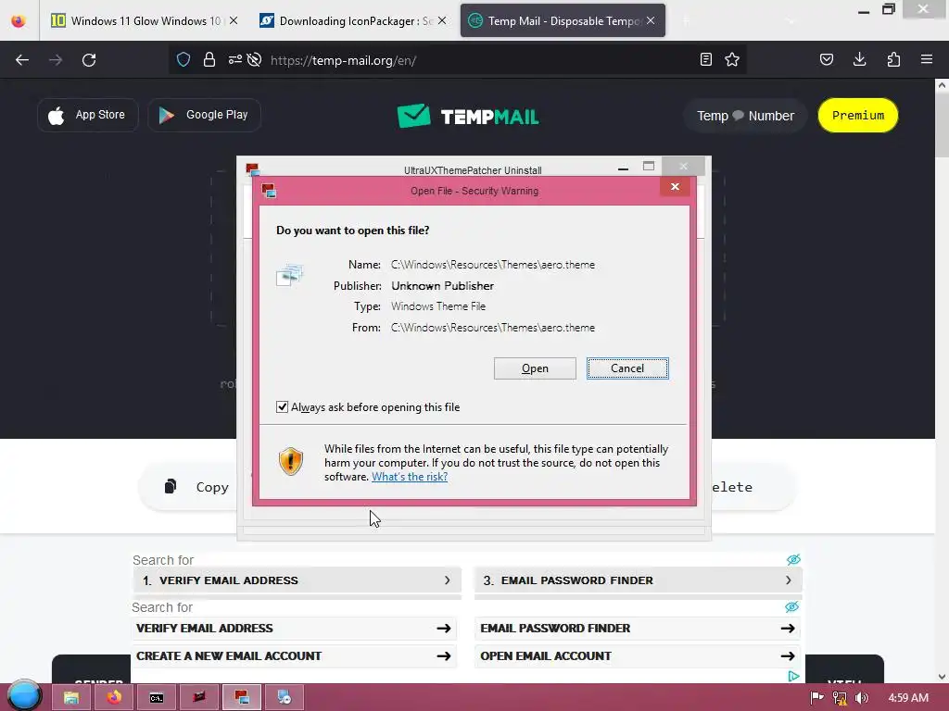949x711 pixels.
Task: Click the network tray icon
Action: click(840, 698)
